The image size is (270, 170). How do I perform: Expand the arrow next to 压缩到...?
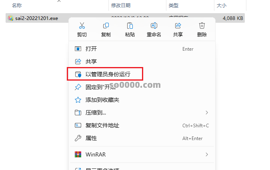(x=207, y=113)
